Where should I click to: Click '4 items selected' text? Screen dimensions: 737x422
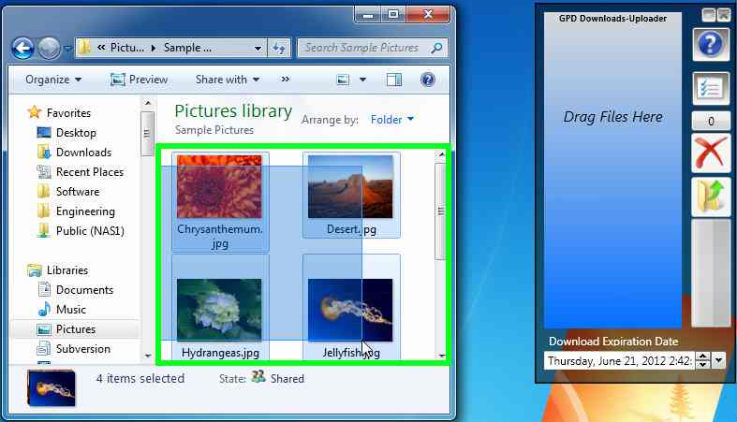[x=140, y=378]
